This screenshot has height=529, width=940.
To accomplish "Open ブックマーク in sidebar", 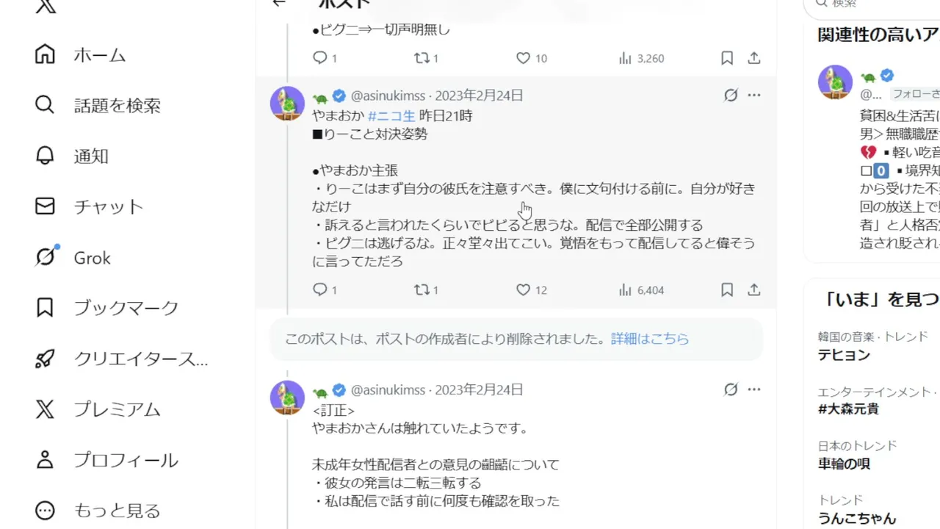I will 126,308.
